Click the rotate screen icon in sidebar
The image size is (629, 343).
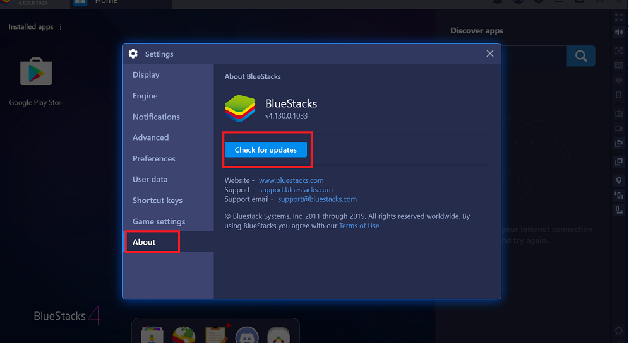[x=618, y=209]
